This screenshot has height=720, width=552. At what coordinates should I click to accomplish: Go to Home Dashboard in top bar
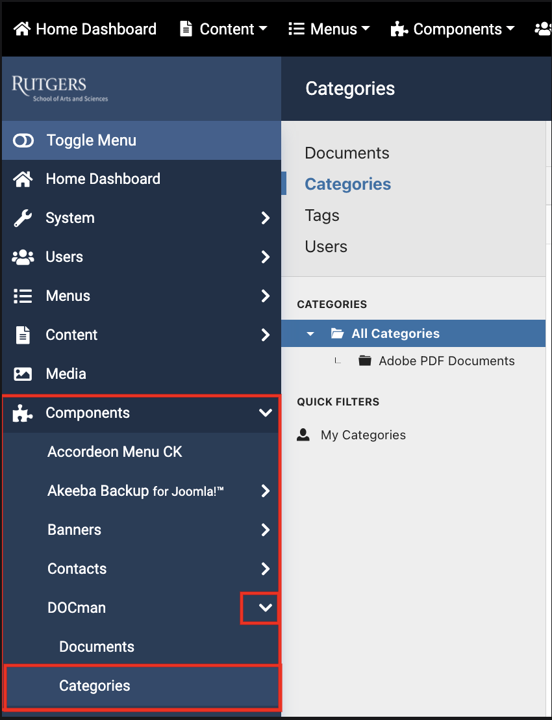(85, 29)
